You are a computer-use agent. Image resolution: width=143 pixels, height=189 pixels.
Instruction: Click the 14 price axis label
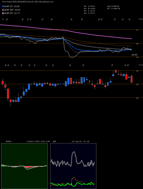click(x=137, y=71)
